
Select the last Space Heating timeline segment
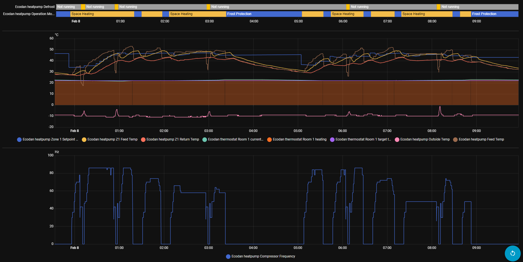(426, 14)
